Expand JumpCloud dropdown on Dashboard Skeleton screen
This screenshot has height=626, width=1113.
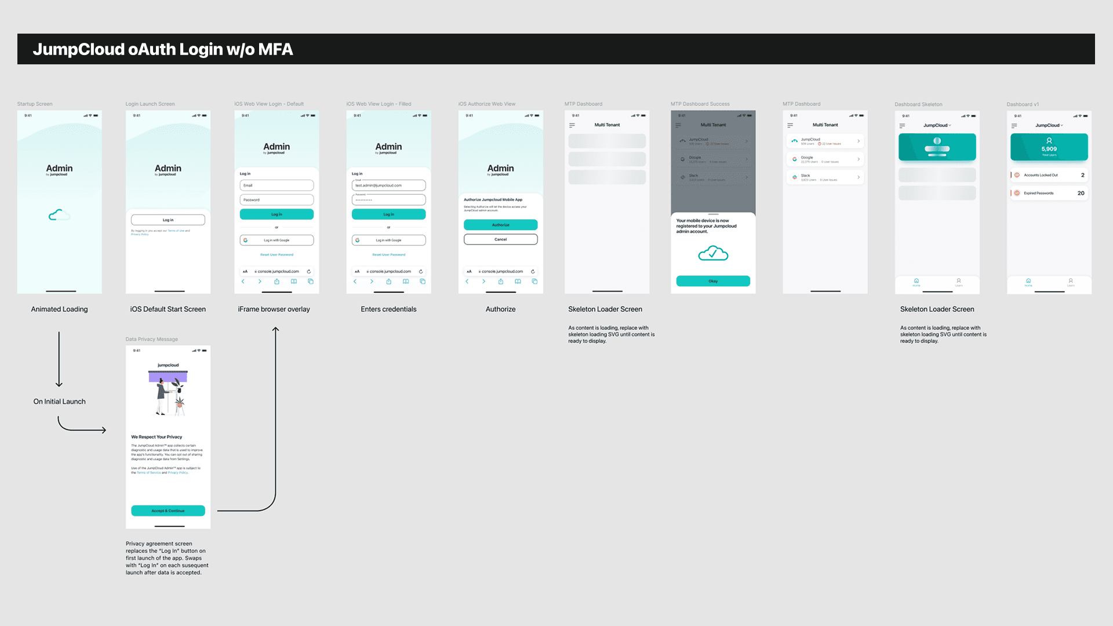[x=937, y=125]
